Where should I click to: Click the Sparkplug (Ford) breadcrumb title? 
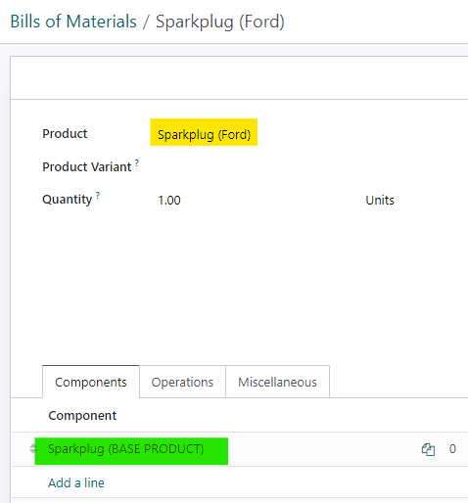[220, 22]
